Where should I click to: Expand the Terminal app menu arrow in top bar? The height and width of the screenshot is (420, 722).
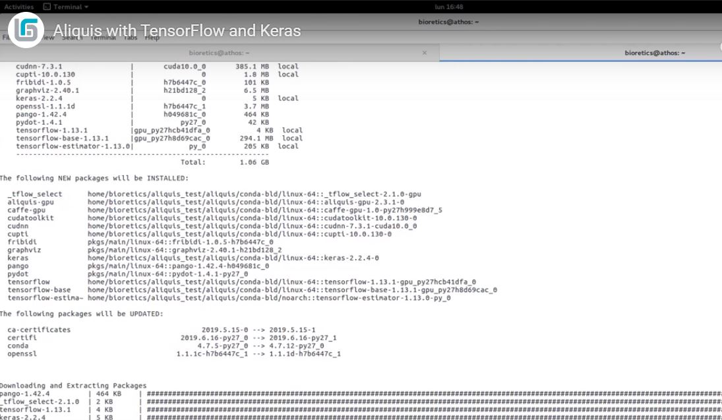pyautogui.click(x=87, y=7)
